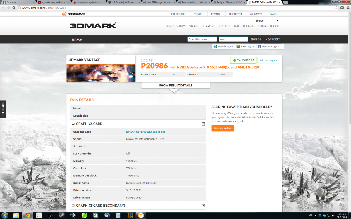Open Skype from the taskbar
The height and width of the screenshot is (219, 351).
[x=95, y=215]
